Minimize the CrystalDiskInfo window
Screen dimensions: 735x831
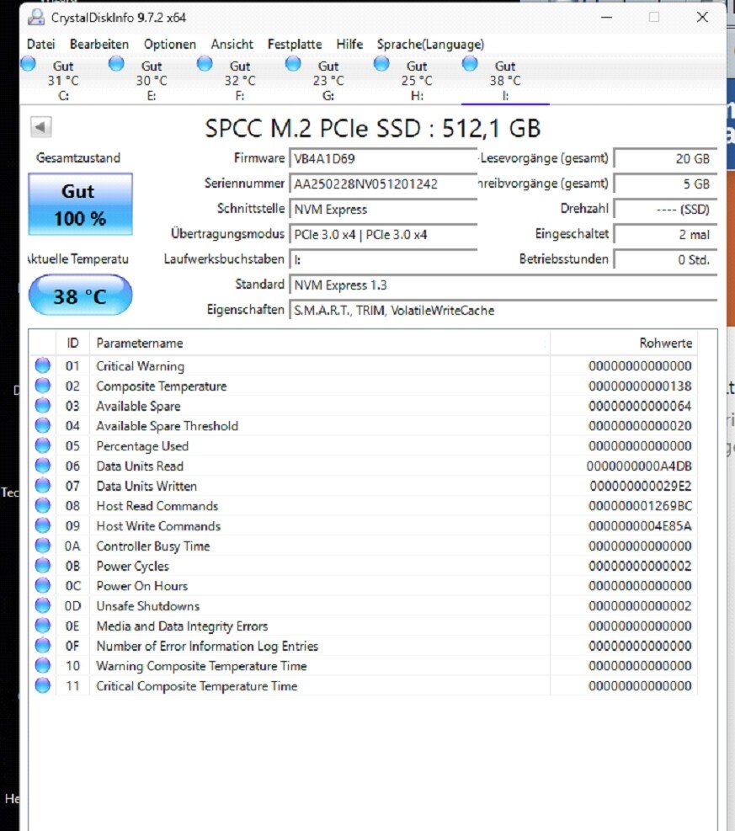point(607,18)
